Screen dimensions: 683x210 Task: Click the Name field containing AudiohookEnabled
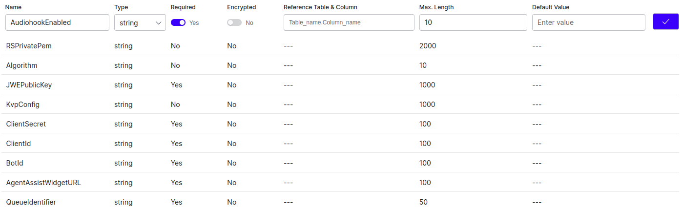click(57, 22)
